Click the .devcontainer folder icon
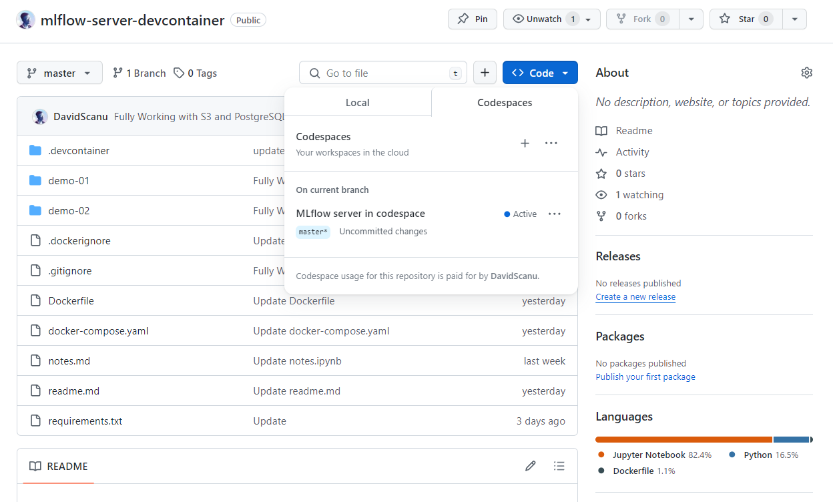 [x=35, y=150]
